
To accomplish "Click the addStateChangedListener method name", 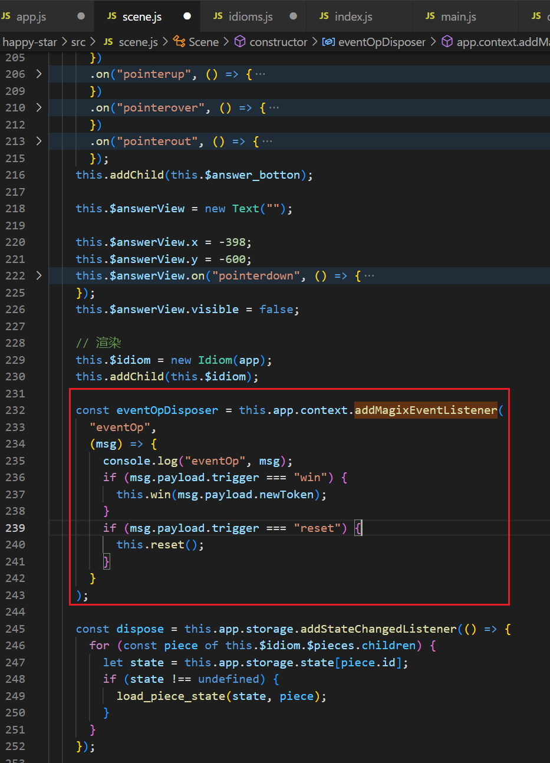I will tap(380, 629).
